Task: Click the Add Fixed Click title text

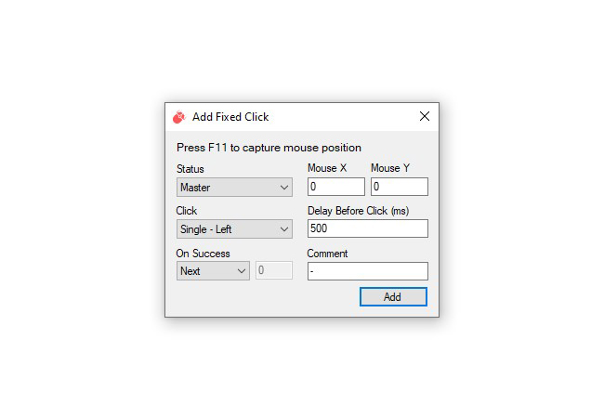Action: tap(230, 117)
